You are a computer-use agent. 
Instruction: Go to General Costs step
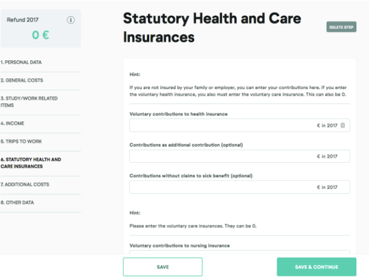coord(22,80)
